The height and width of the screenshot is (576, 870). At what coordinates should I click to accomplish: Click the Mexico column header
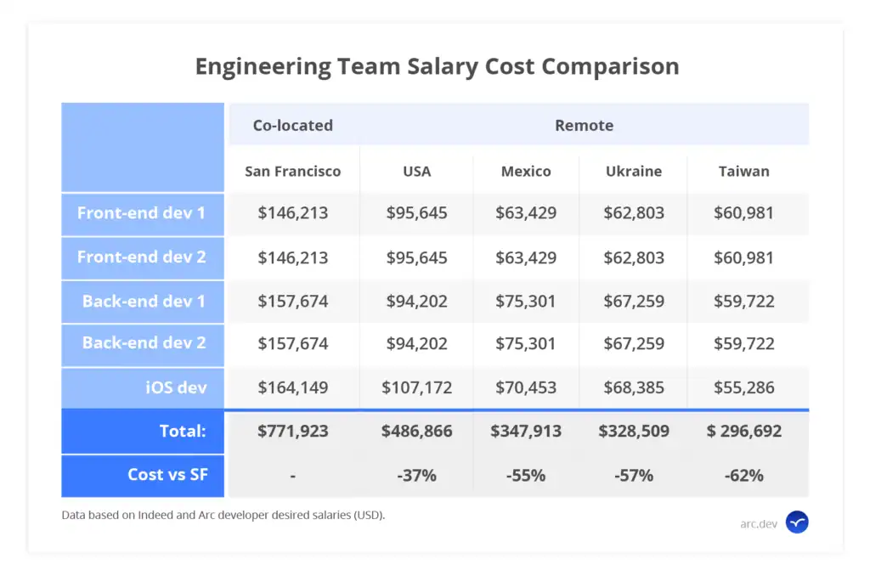tap(526, 171)
